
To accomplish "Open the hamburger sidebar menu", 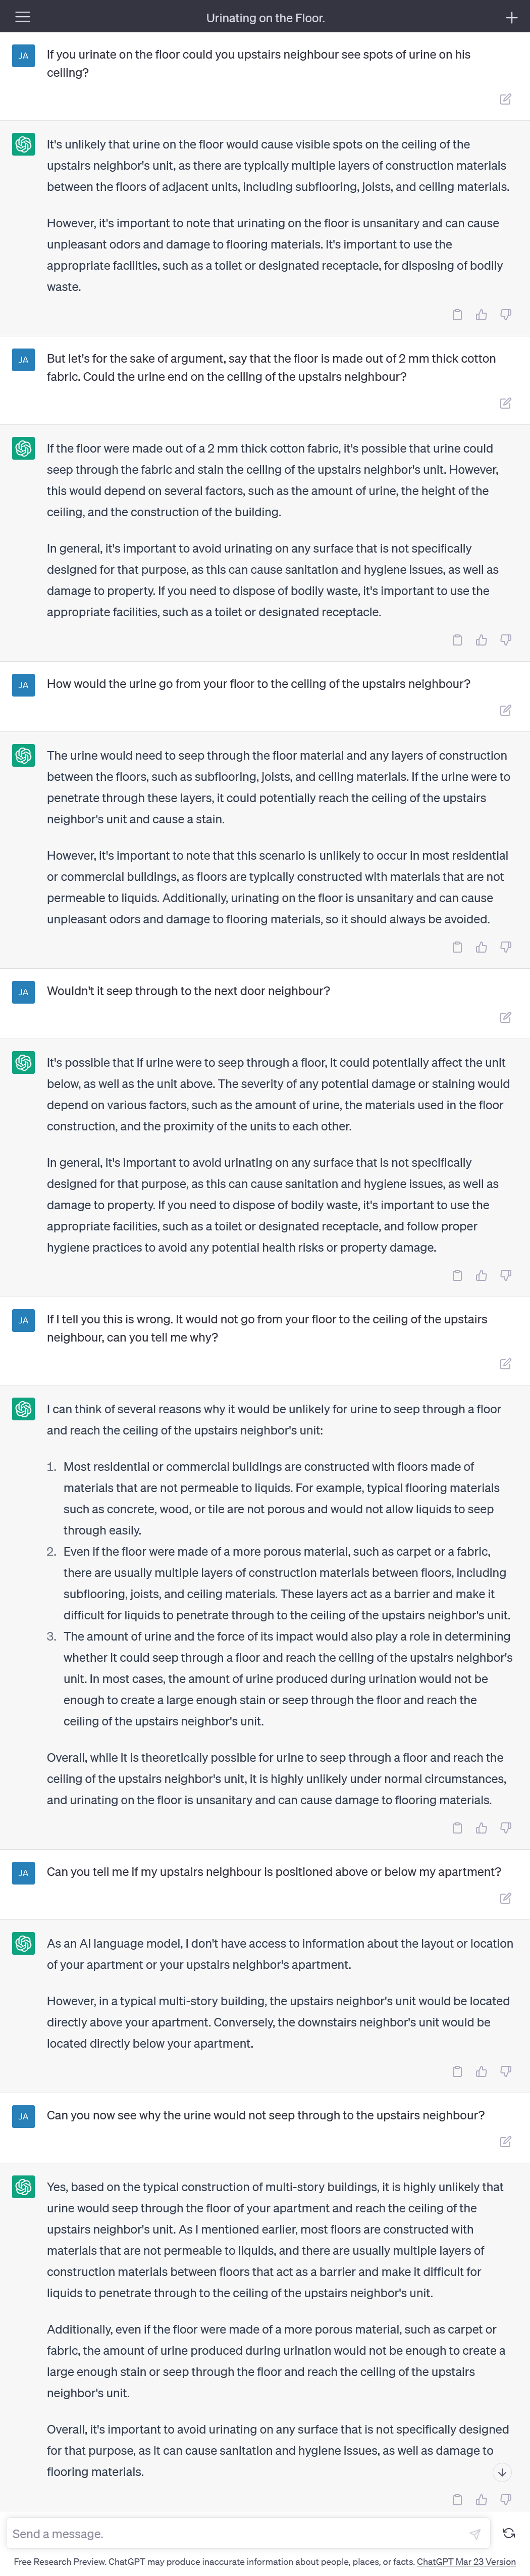I will pyautogui.click(x=22, y=17).
